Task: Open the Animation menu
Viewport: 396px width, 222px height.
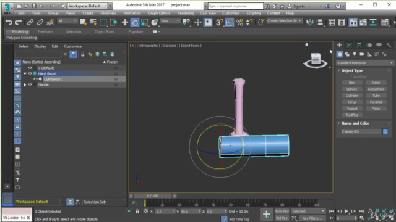Action: (132, 13)
